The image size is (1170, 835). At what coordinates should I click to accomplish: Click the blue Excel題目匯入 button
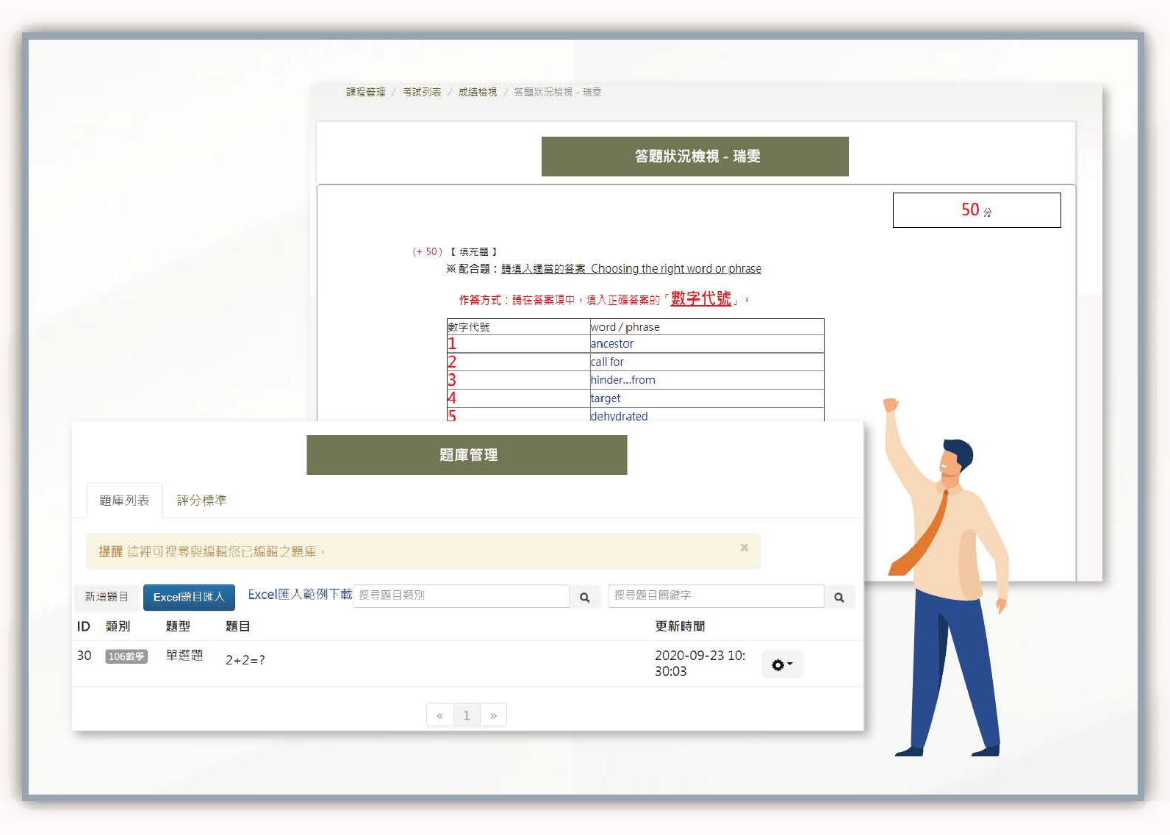point(189,597)
